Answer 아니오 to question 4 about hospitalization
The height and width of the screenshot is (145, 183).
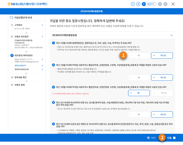pos(162,115)
